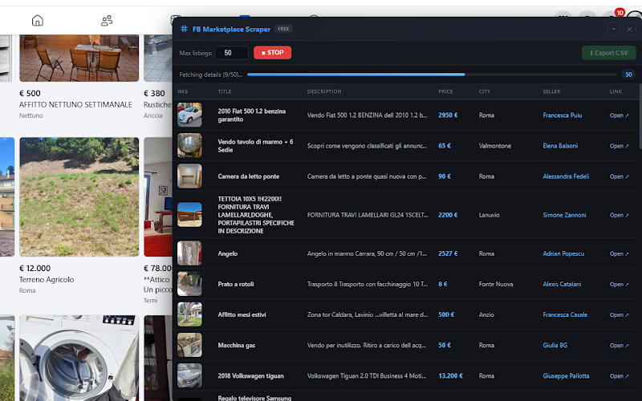Click Export CSV button
Screen dimensions: 642x401
[608, 53]
